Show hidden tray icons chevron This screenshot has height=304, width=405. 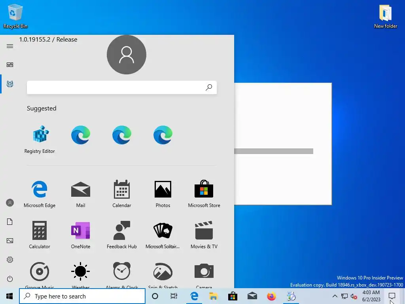tap(335, 296)
